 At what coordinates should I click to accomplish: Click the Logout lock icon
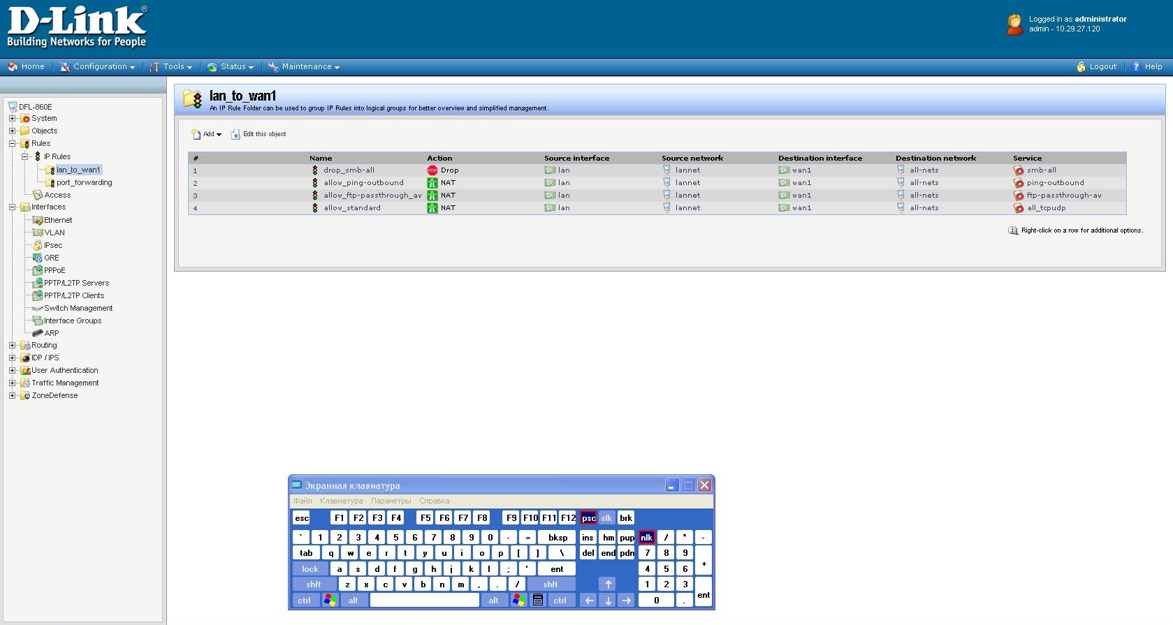(1081, 67)
